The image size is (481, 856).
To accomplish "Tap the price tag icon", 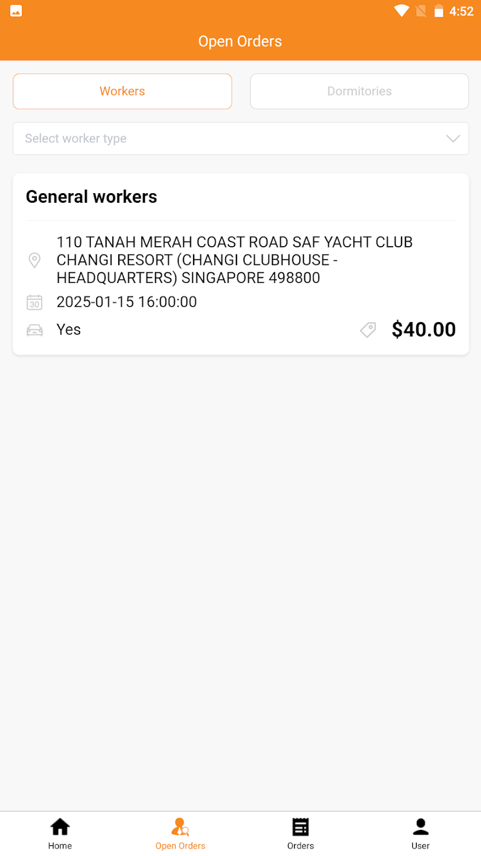I will [x=368, y=330].
